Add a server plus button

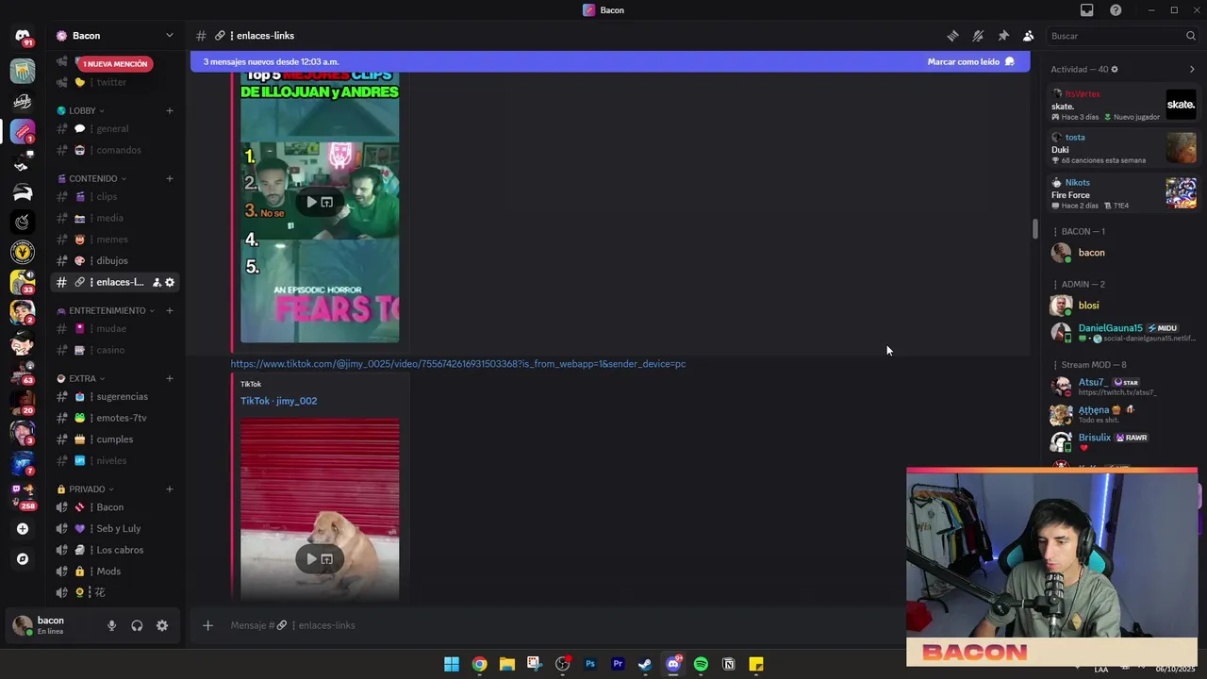[23, 529]
